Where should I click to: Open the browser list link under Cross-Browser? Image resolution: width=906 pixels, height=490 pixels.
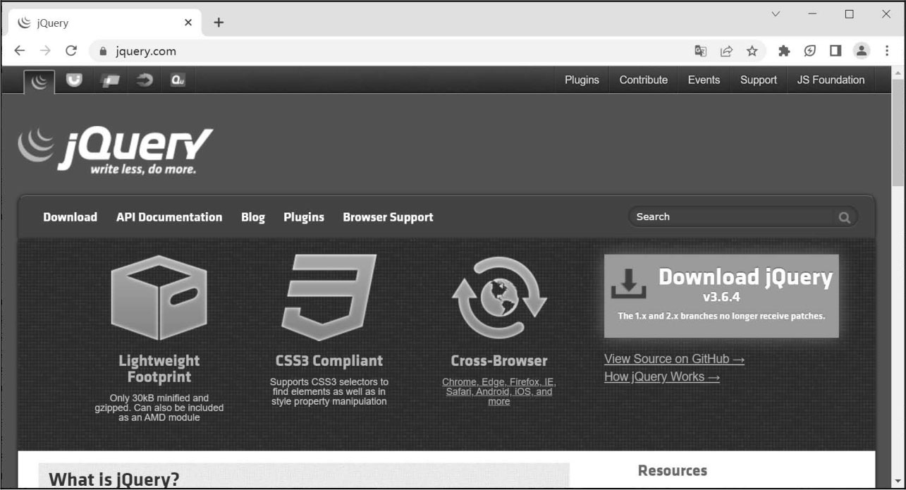[x=499, y=391]
